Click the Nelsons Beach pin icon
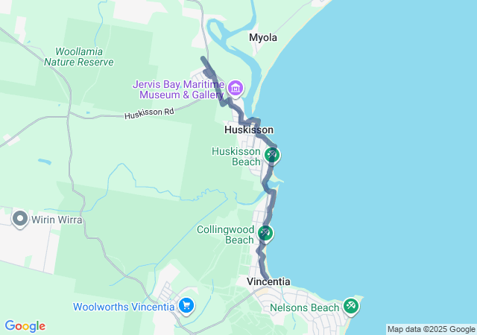This screenshot has width=477, height=335. [x=351, y=307]
